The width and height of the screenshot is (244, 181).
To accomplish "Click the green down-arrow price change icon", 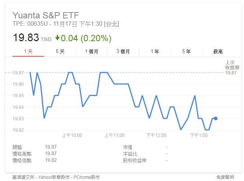I will tap(57, 38).
